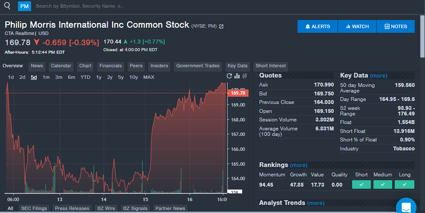Open the NOTES button
This screenshot has width=425, height=213.
tap(396, 26)
